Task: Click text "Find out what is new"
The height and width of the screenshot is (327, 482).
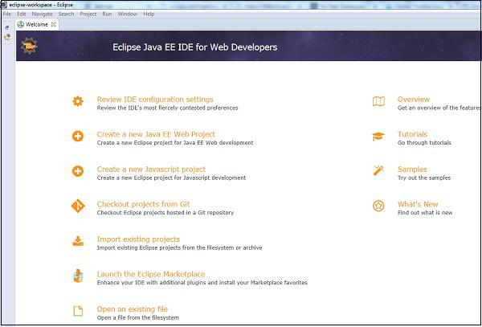Action: pyautogui.click(x=425, y=213)
